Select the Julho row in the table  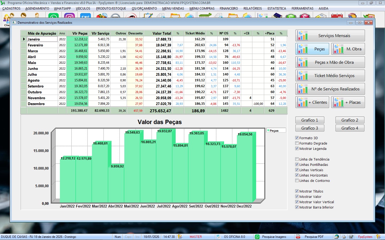[x=32, y=74]
